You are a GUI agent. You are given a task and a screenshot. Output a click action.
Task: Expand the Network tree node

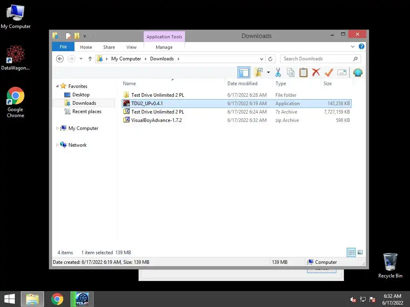[57, 145]
